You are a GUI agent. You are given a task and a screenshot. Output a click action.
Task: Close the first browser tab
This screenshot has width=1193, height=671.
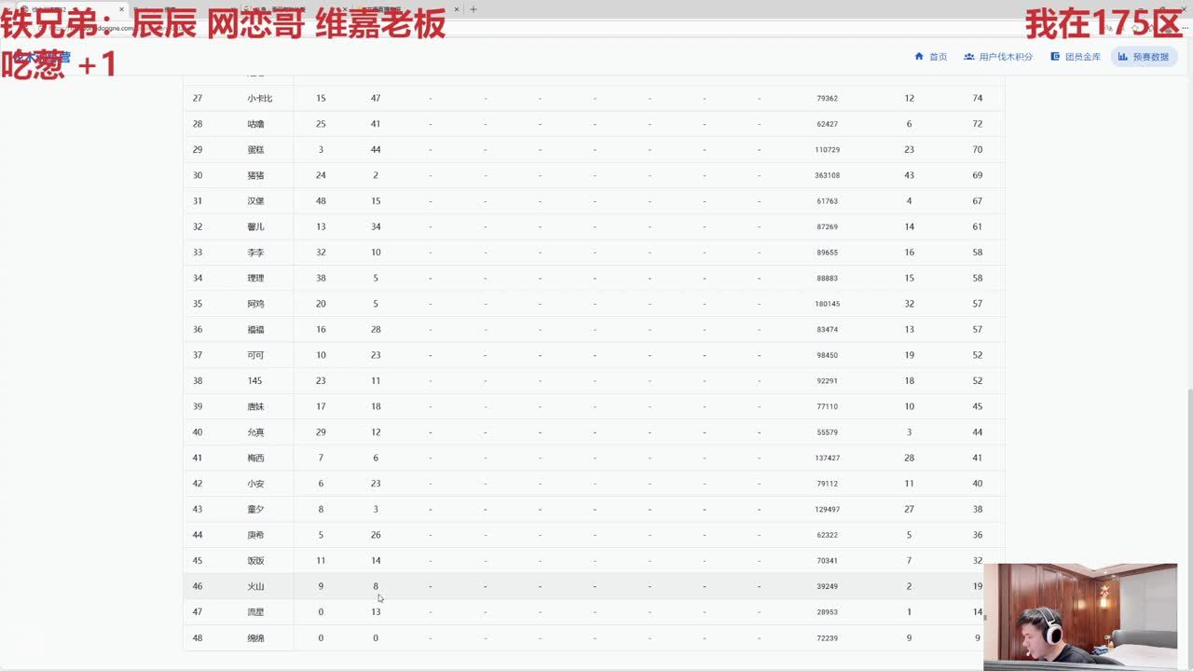point(121,9)
